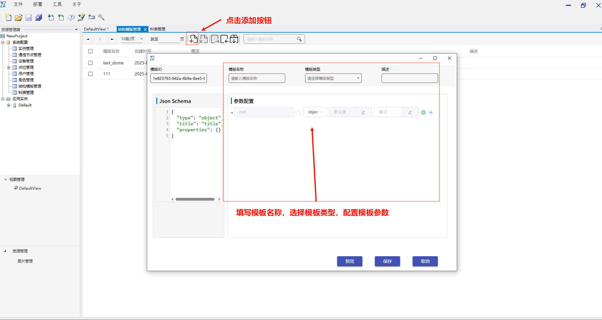Click the edit pencil icon beside 备注
602x320 pixels.
pyautogui.click(x=410, y=112)
